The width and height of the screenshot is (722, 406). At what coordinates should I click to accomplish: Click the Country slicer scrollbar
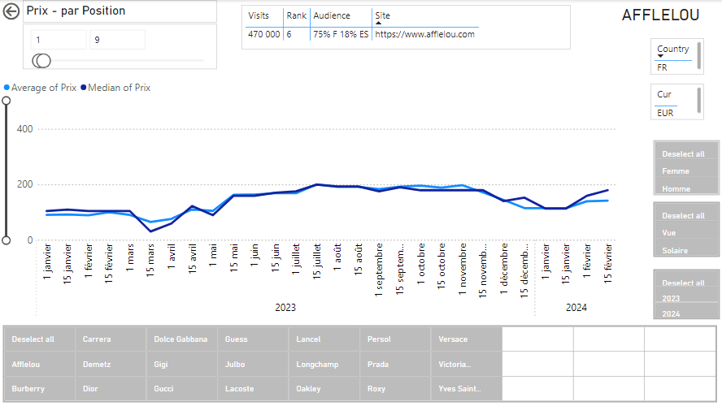click(699, 56)
